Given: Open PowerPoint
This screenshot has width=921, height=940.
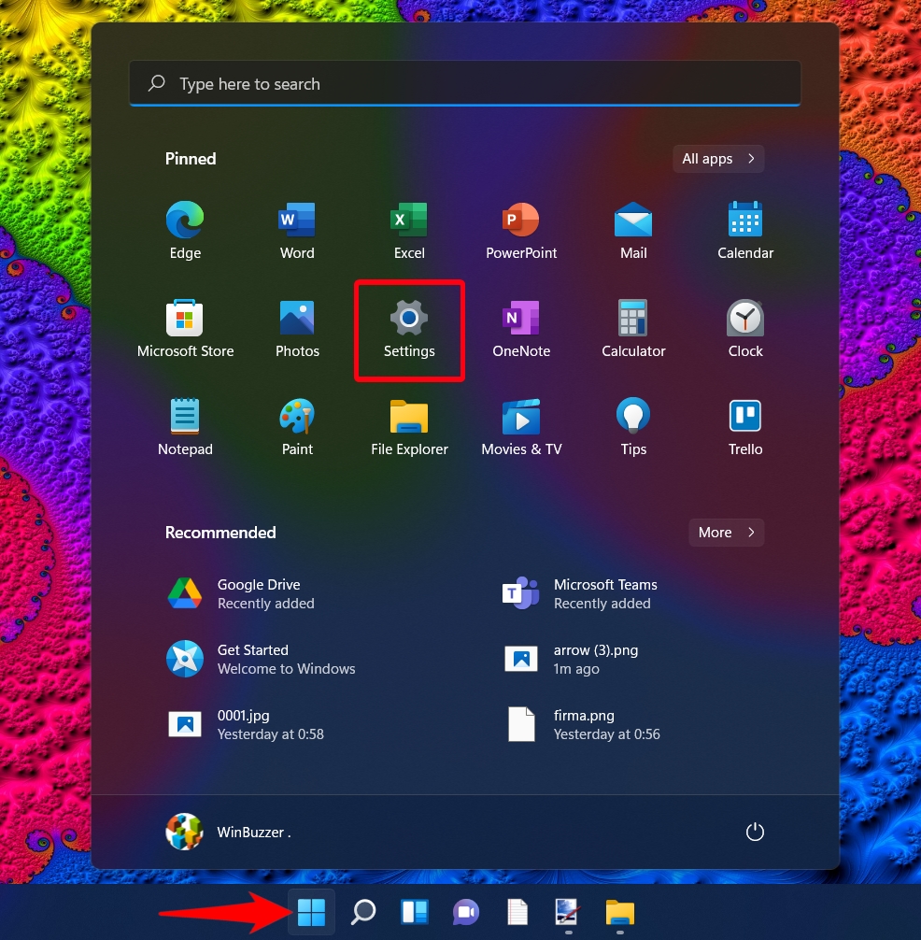Looking at the screenshot, I should pos(520,229).
